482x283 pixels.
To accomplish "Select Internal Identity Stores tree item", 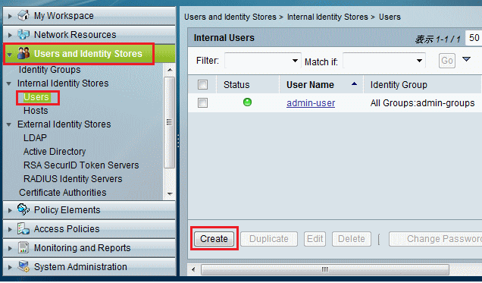I will [63, 83].
